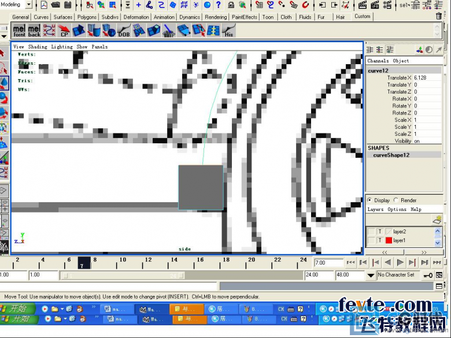Image resolution: width=451 pixels, height=338 pixels.
Task: Toggle the T display type of layer1
Action: [x=380, y=240]
